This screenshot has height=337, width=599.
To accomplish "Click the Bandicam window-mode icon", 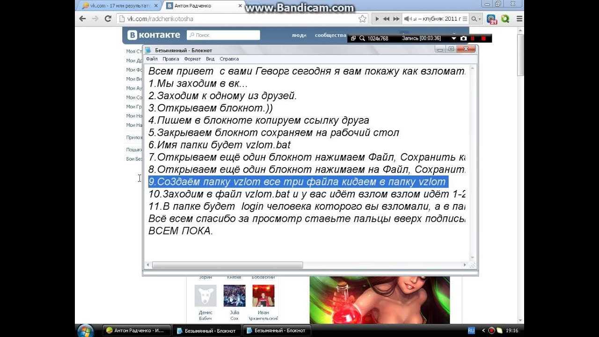I will pyautogui.click(x=353, y=38).
